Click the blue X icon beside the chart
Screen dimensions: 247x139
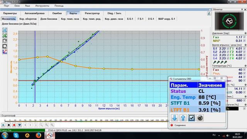coord(5,30)
